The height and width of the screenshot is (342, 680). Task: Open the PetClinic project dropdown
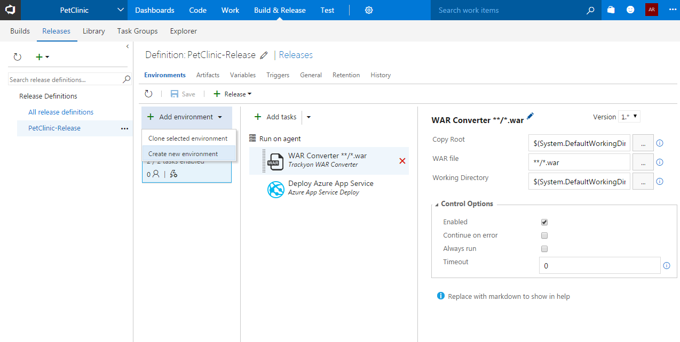[74, 10]
